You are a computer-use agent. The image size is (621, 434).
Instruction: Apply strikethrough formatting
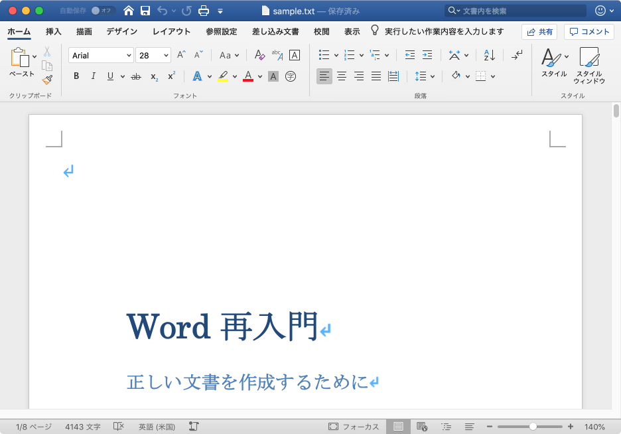(136, 76)
